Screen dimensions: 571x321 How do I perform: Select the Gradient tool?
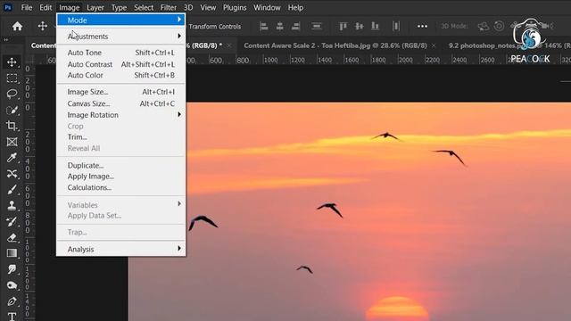point(12,253)
